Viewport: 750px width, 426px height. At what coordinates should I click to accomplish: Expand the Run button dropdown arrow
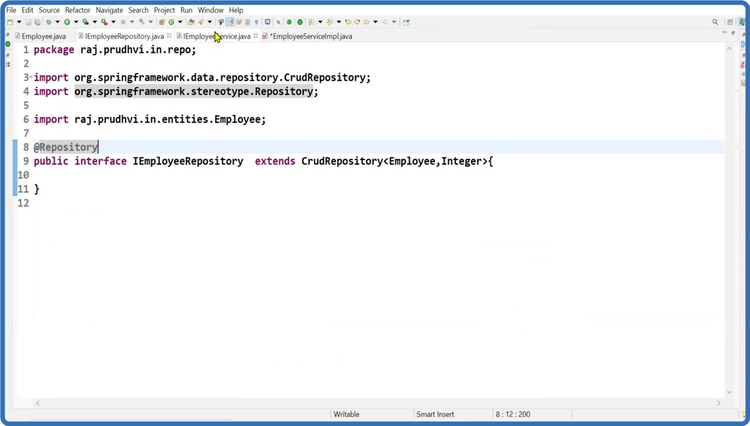click(x=75, y=22)
